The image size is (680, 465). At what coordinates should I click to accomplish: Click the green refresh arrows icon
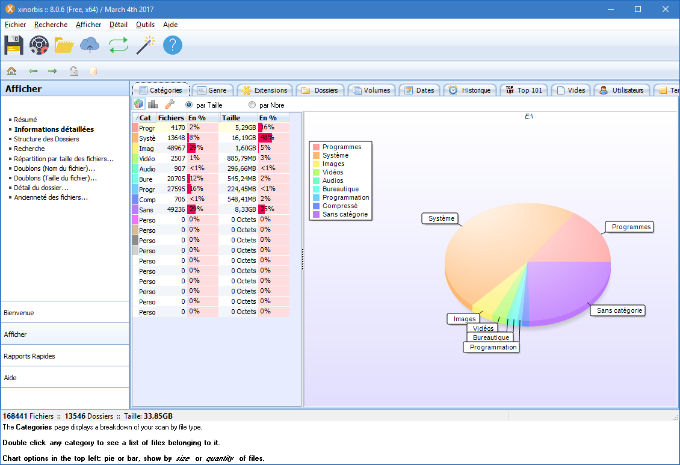point(119,45)
